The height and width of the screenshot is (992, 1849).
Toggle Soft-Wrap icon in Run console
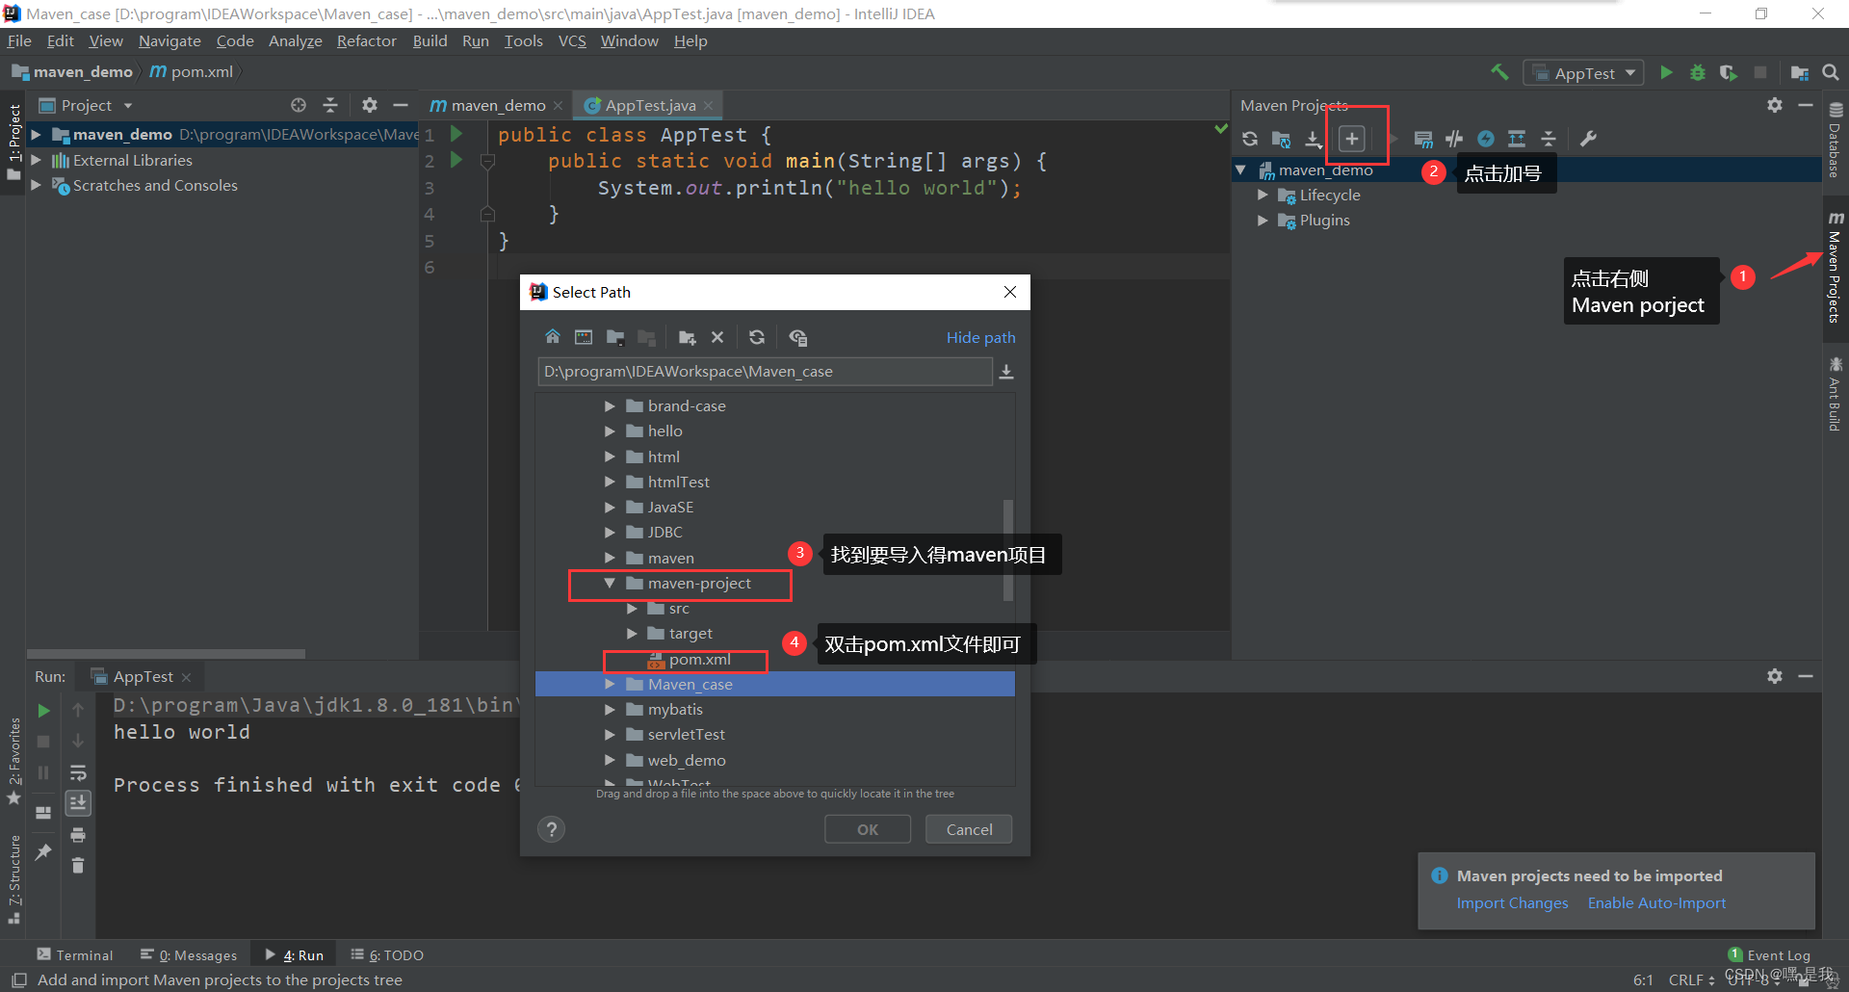pyautogui.click(x=78, y=772)
